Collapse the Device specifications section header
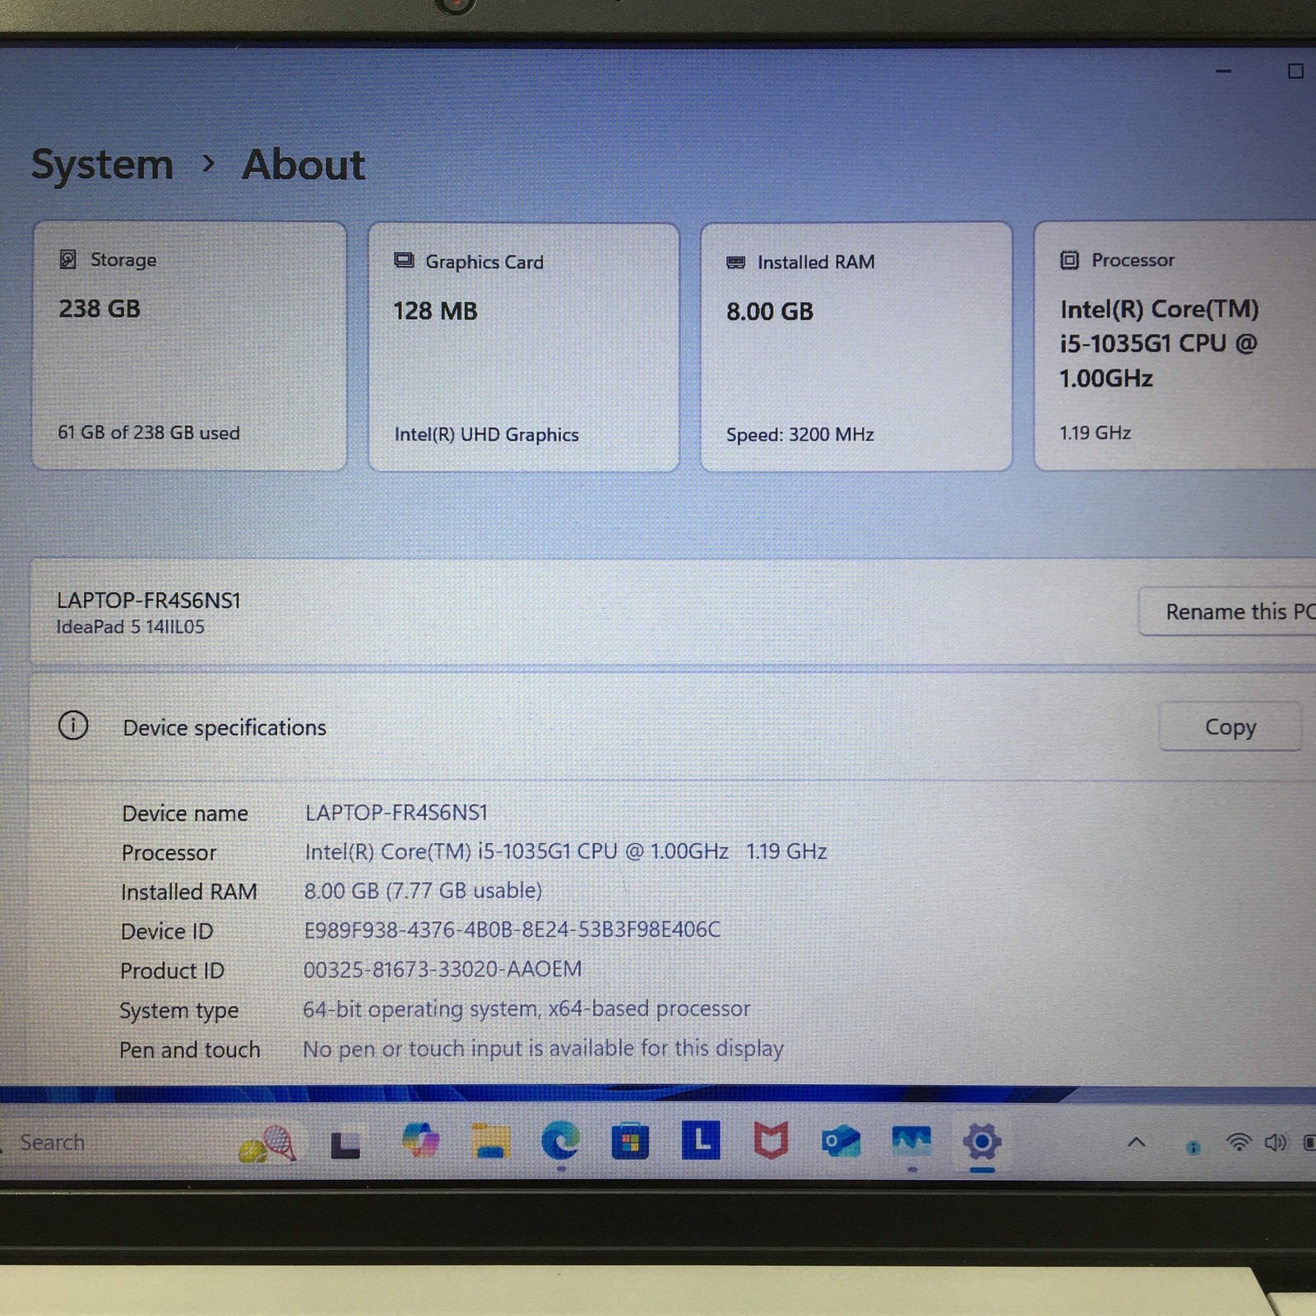This screenshot has width=1316, height=1316. tap(673, 727)
